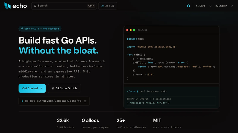
Task: Click the Build fast Go APIs heading
Action: pos(58,40)
